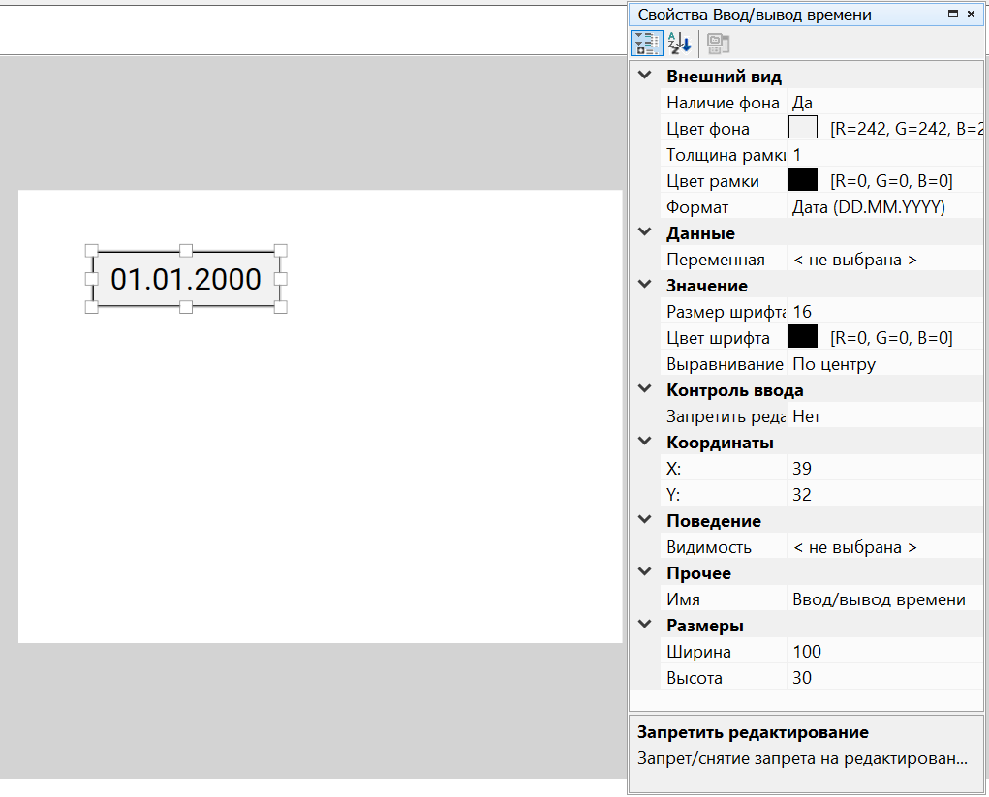Toggle Запретить редактирование value Нет
This screenshot has width=989, height=797.
coord(881,416)
